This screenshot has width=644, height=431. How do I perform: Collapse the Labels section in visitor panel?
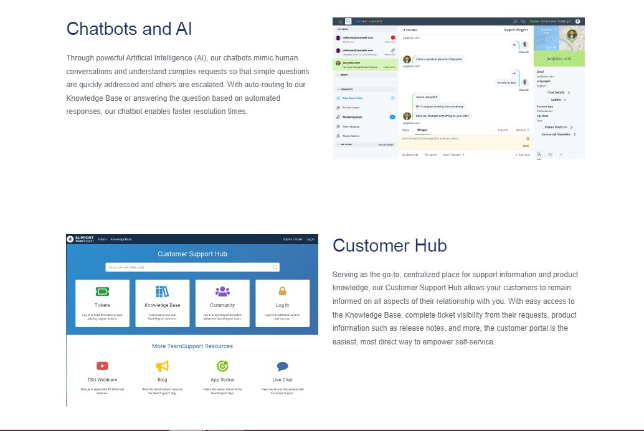tap(559, 100)
